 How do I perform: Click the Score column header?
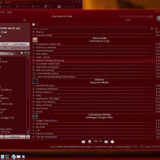pos(5,44)
